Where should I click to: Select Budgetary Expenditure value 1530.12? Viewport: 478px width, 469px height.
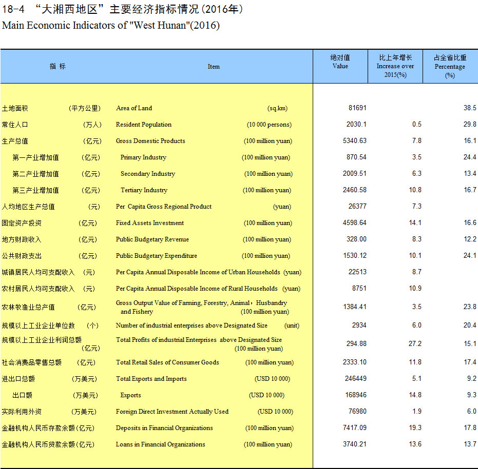click(x=355, y=256)
